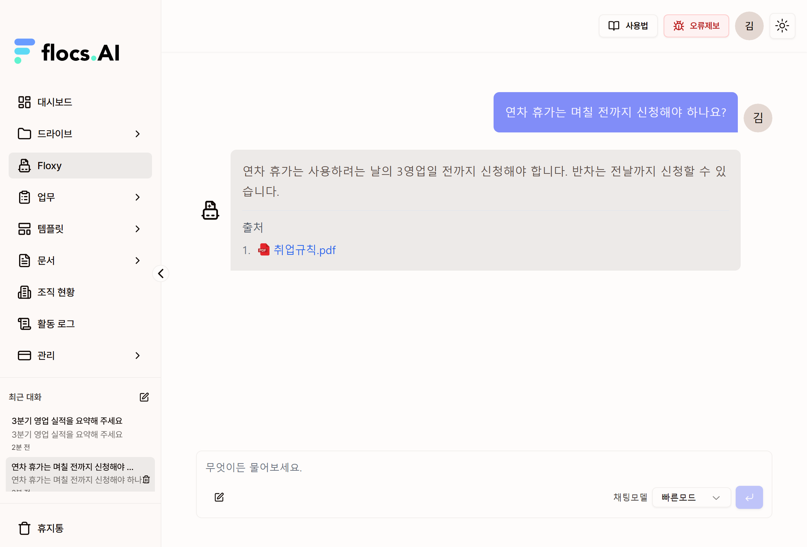
Task: Click the PDF icon next to 취업규칙
Action: click(x=264, y=250)
